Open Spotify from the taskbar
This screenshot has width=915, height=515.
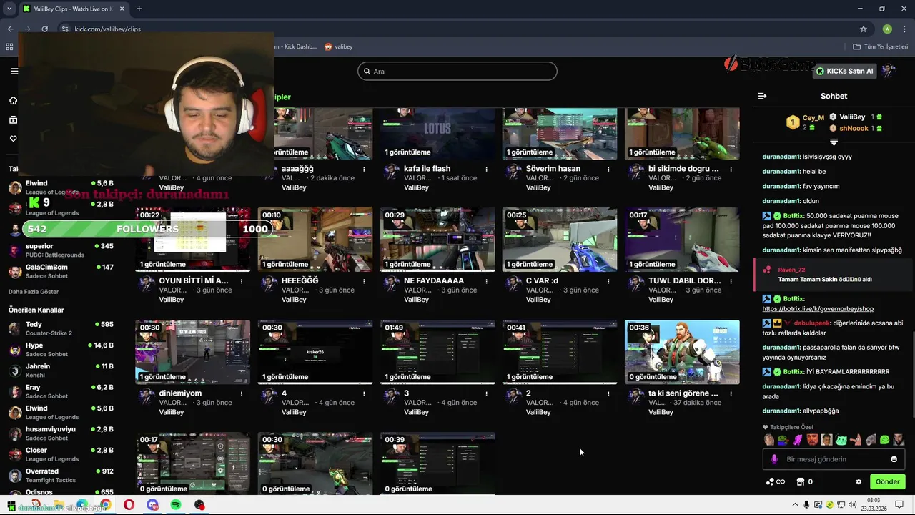(176, 505)
